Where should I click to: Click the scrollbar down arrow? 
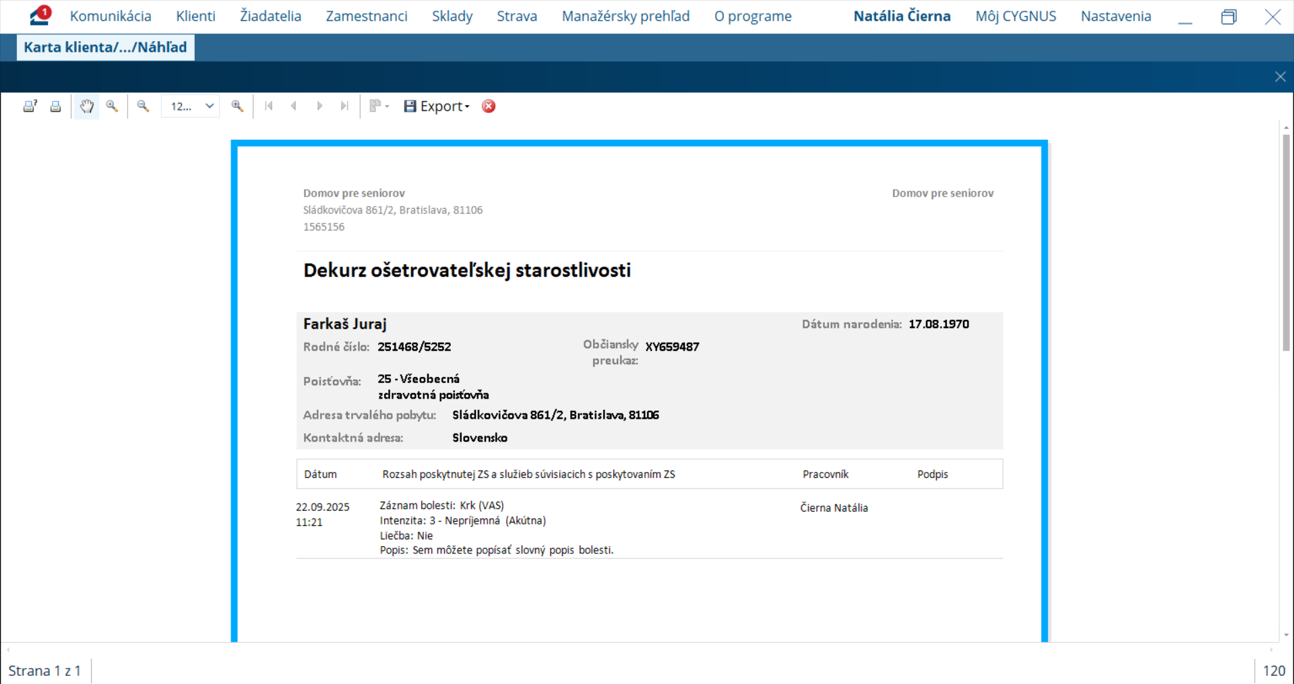pos(1286,635)
